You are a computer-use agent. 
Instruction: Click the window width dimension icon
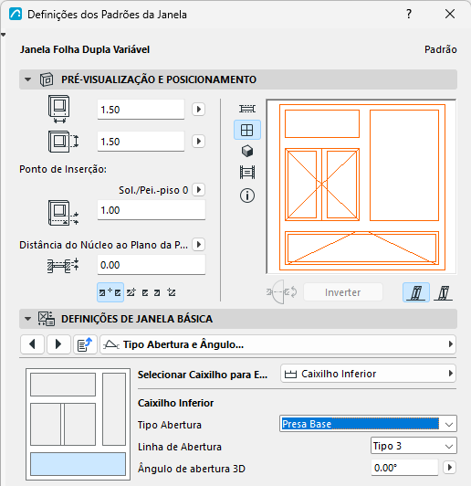[58, 109]
